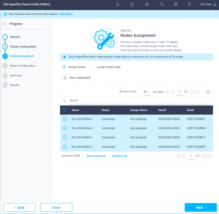Go to previous page in bottom pagination
The height and width of the screenshot is (214, 219).
(184, 156)
